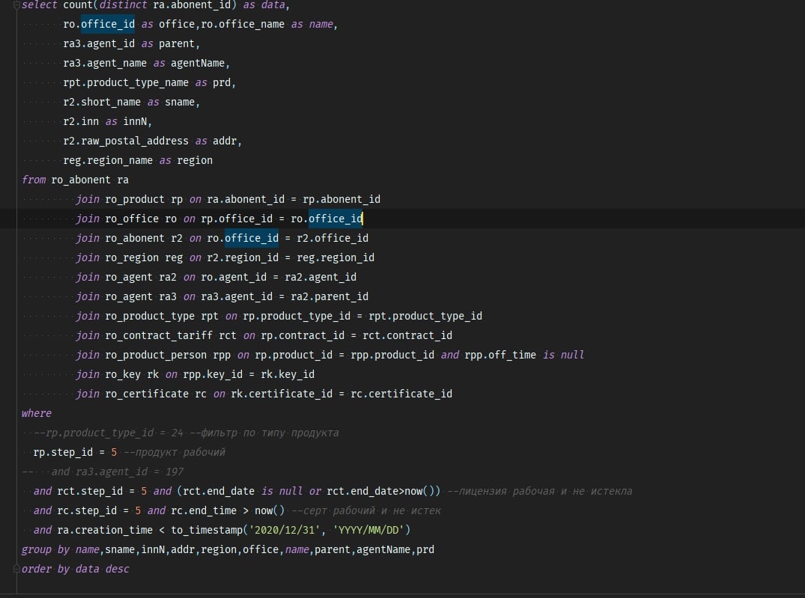This screenshot has width=805, height=598.
Task: Click the date string '2020/12/31'
Action: tap(285, 530)
